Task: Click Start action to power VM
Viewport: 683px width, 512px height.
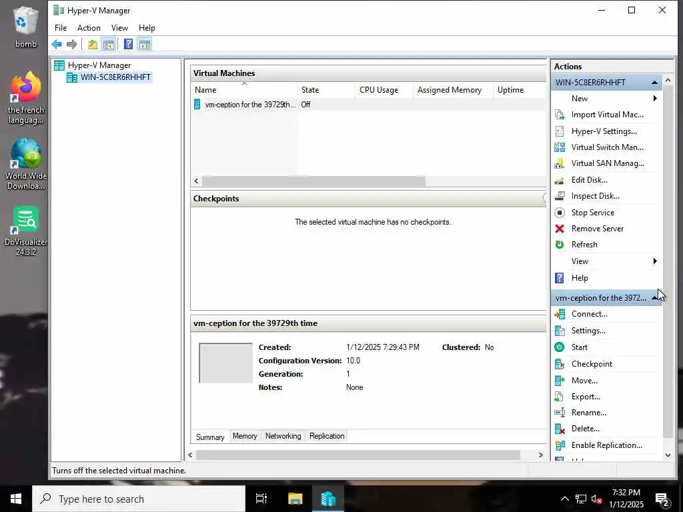Action: (580, 347)
